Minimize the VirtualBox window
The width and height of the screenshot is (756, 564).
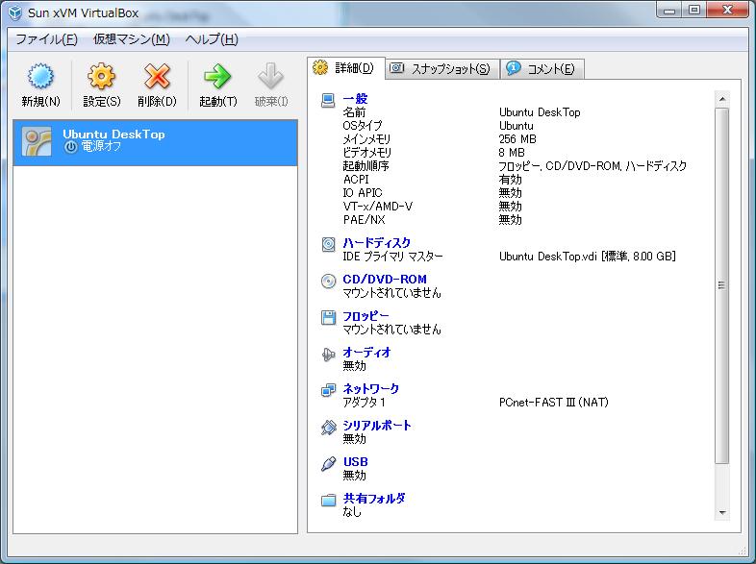(669, 11)
